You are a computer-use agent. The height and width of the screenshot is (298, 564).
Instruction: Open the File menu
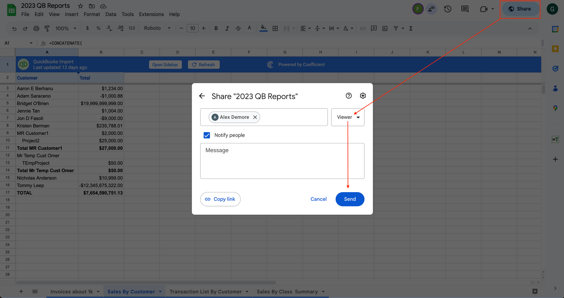(25, 14)
